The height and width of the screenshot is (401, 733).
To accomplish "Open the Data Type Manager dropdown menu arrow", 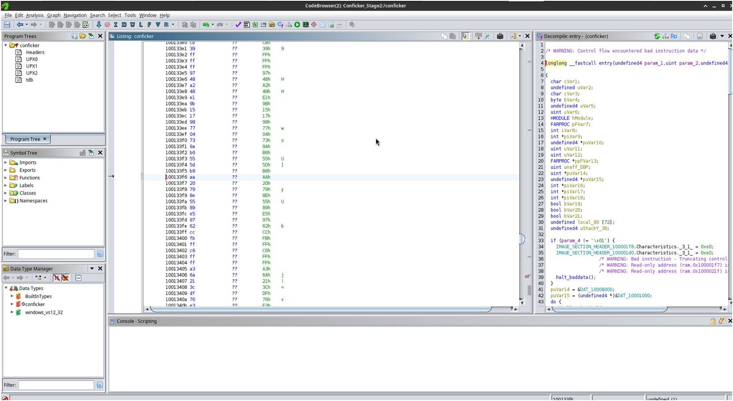I will 92,269.
